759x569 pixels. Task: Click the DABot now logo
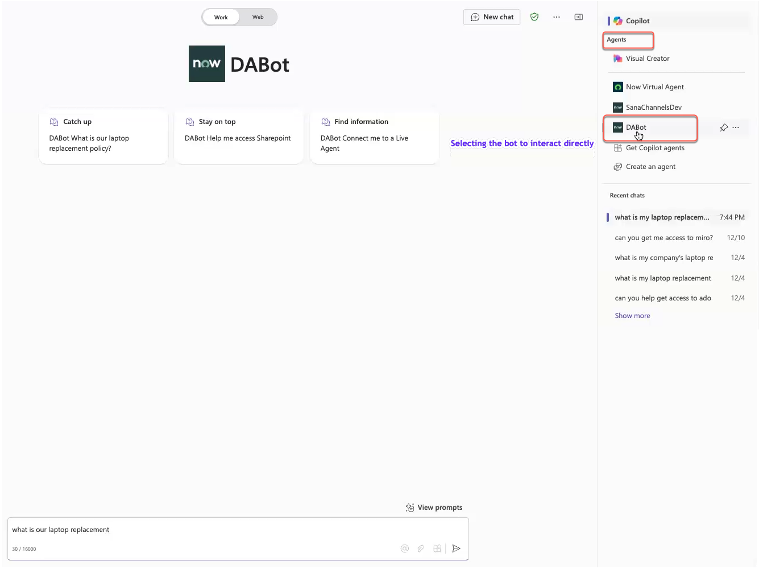[207, 64]
